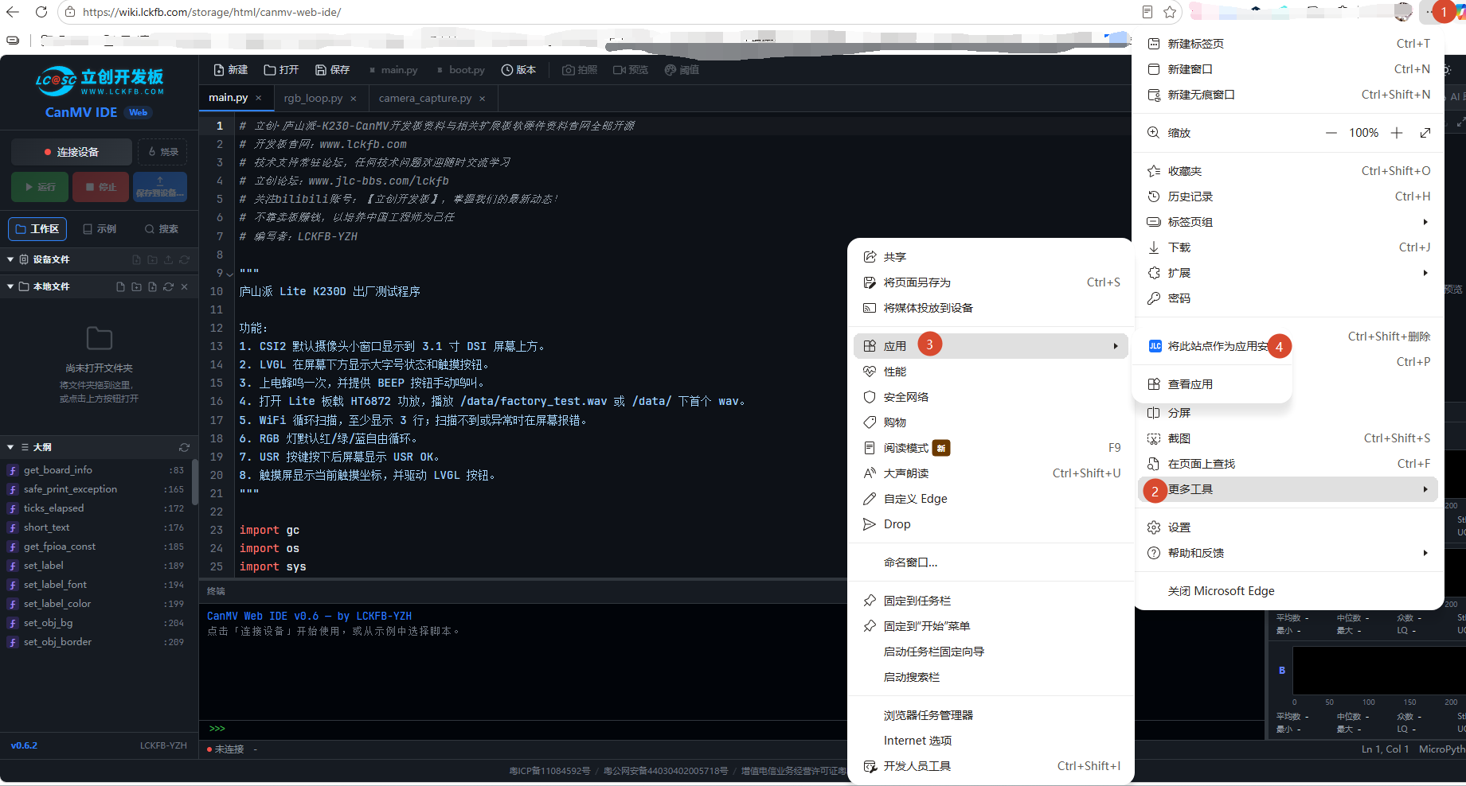Collapse the 设备文件 section
Image resolution: width=1466 pixels, height=786 pixels.
tap(10, 259)
